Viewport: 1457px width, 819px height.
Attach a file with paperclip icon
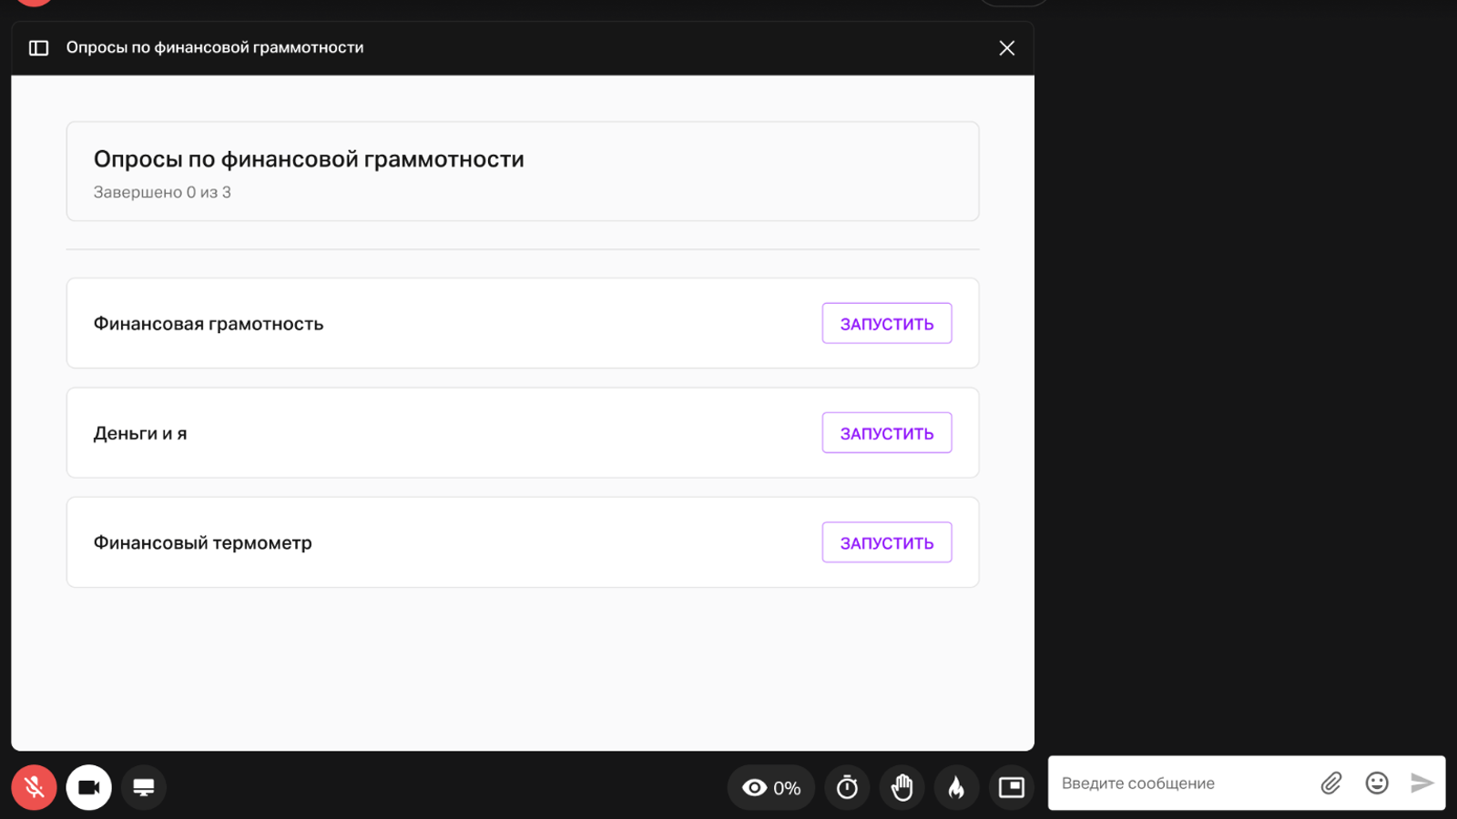tap(1331, 784)
